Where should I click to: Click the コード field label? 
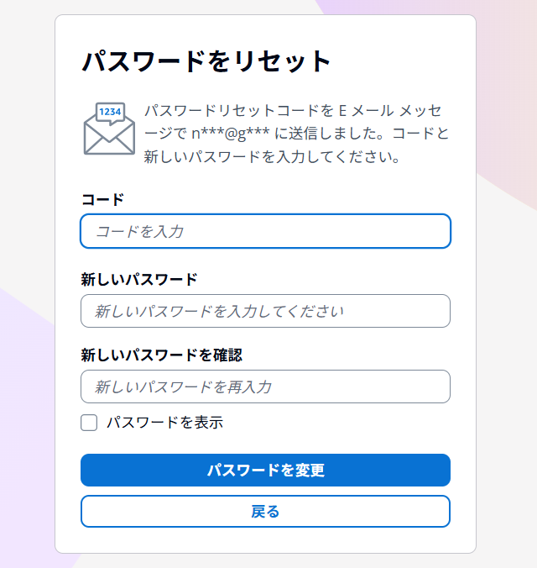[x=102, y=199]
